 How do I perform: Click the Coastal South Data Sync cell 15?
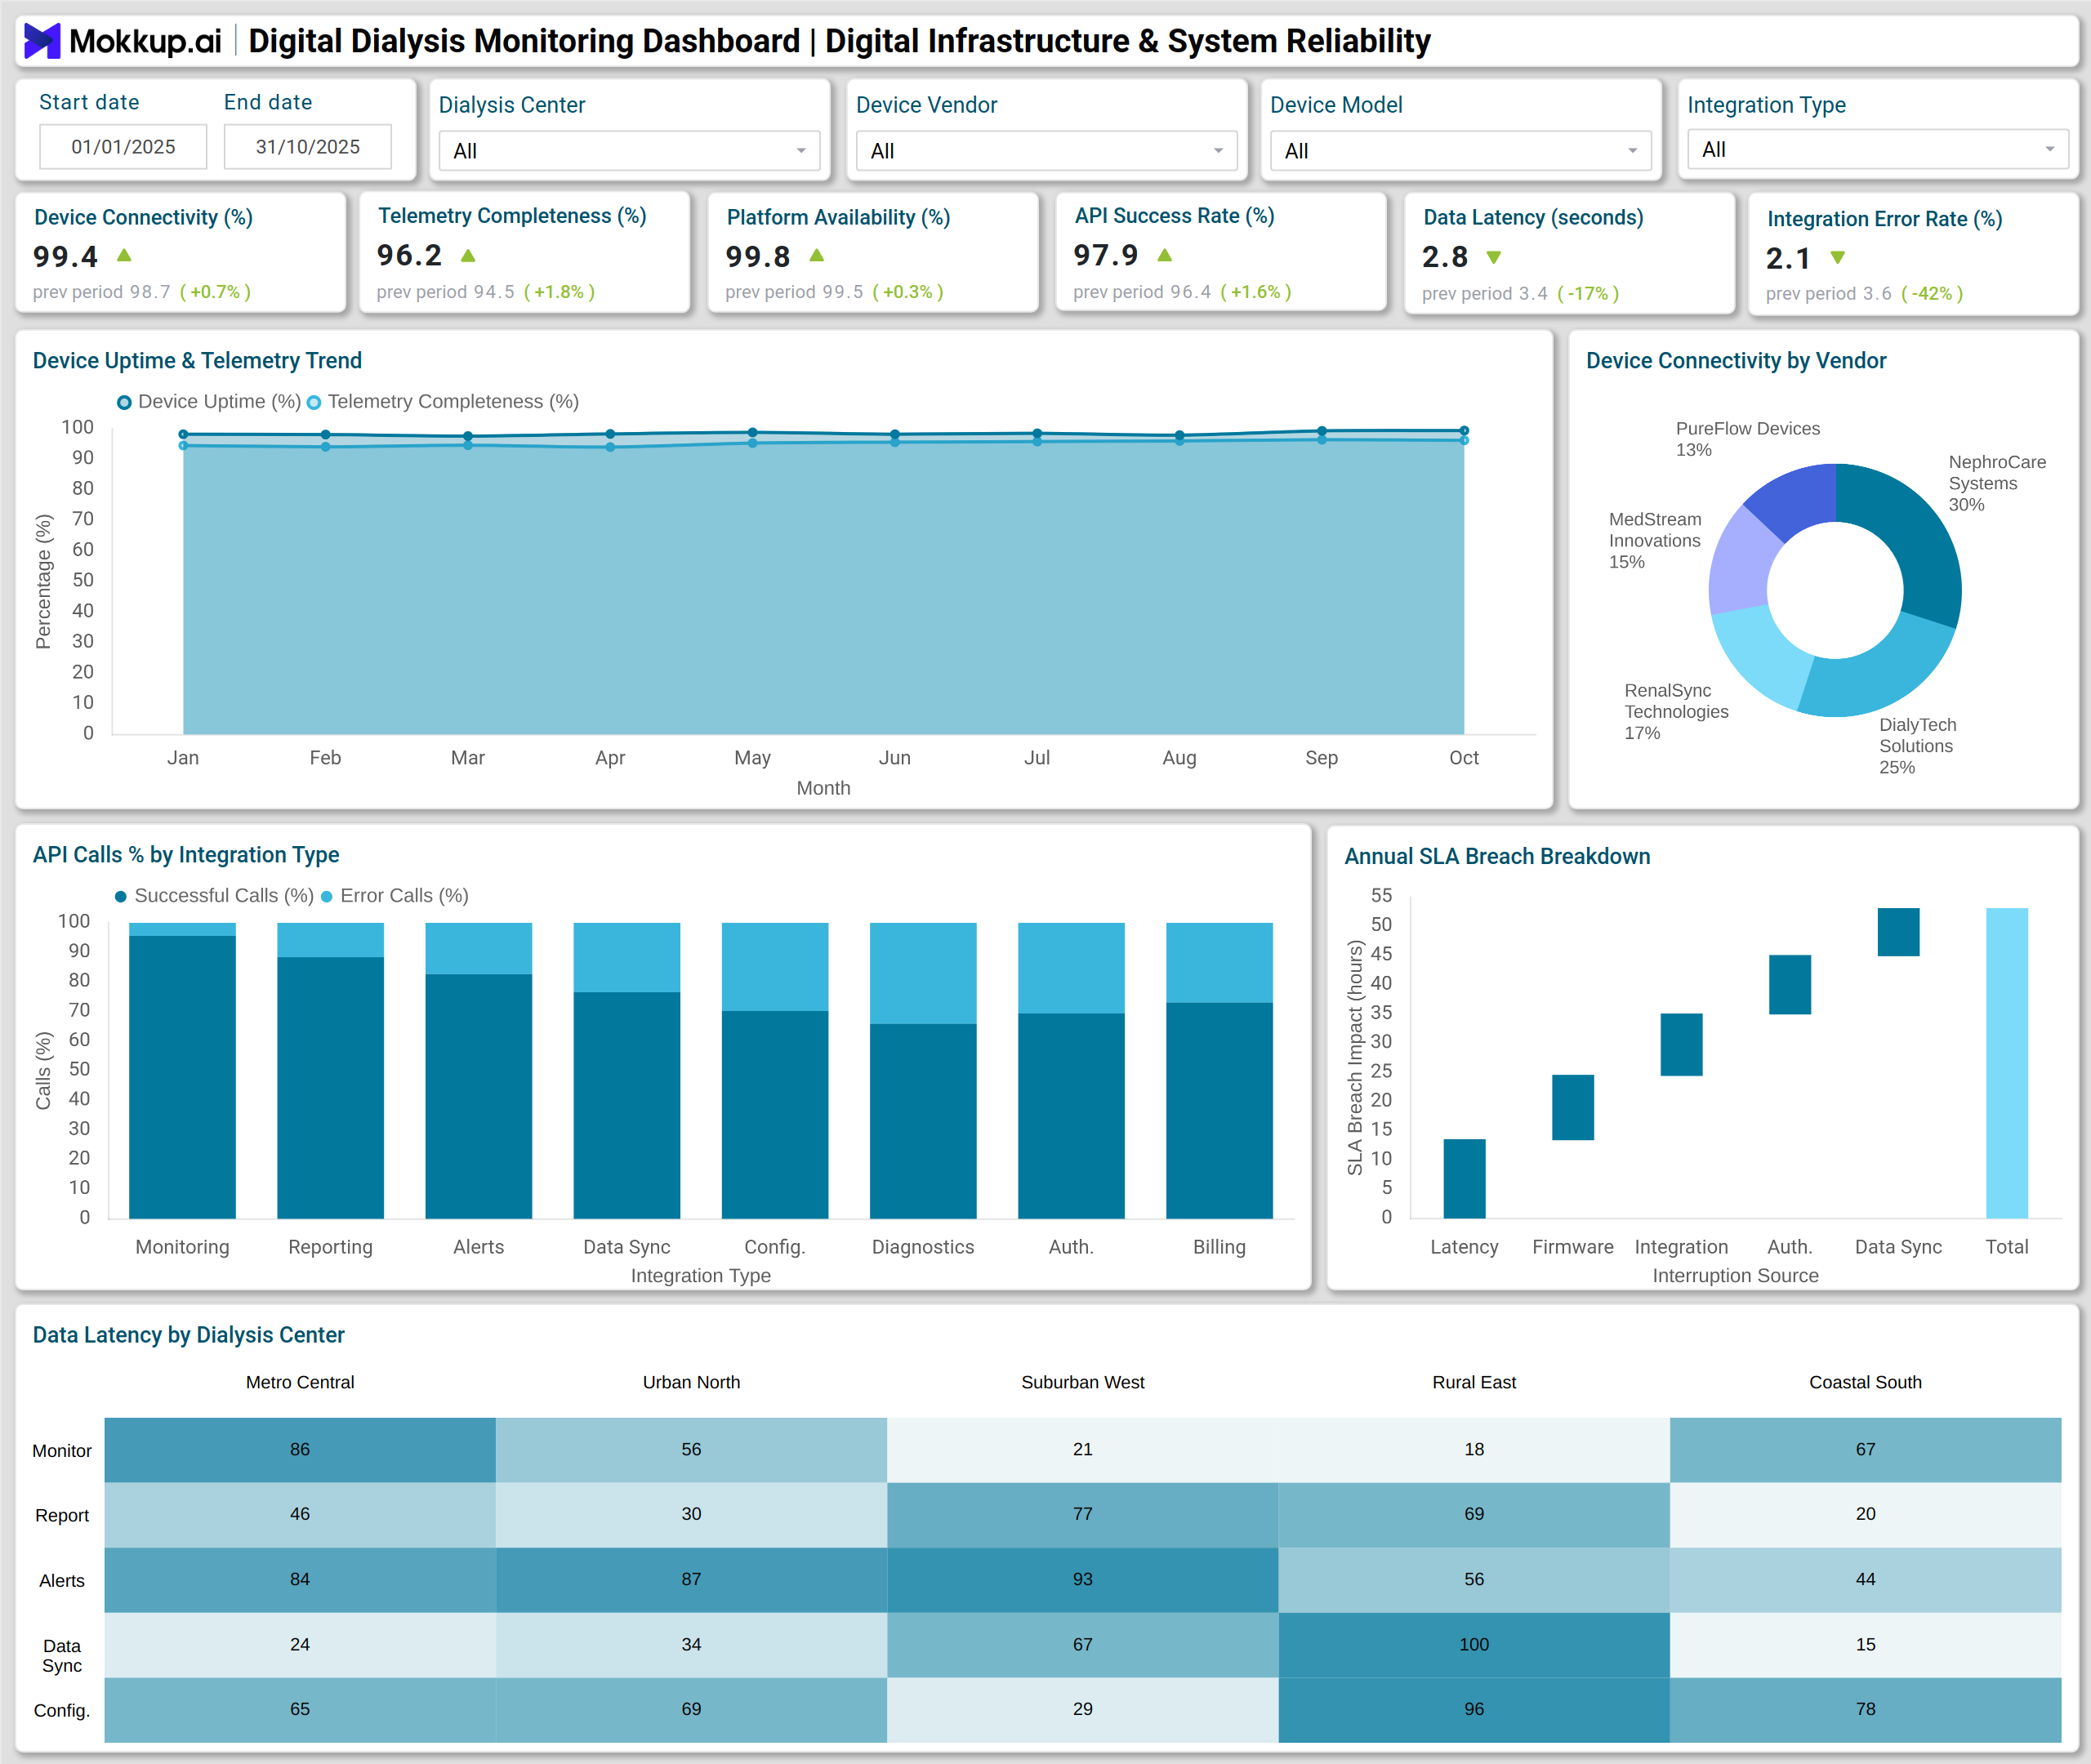(x=1866, y=1644)
